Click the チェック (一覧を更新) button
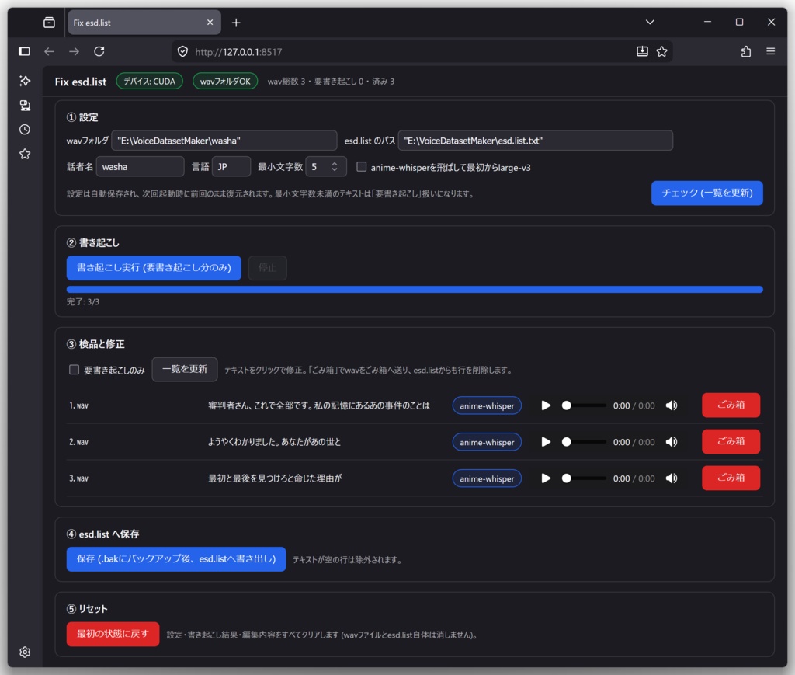Screen dimensions: 795x675 click(706, 193)
